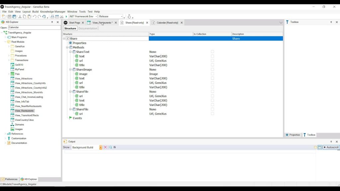Click the Autoscroll button
The image size is (340, 191).
click(x=331, y=147)
